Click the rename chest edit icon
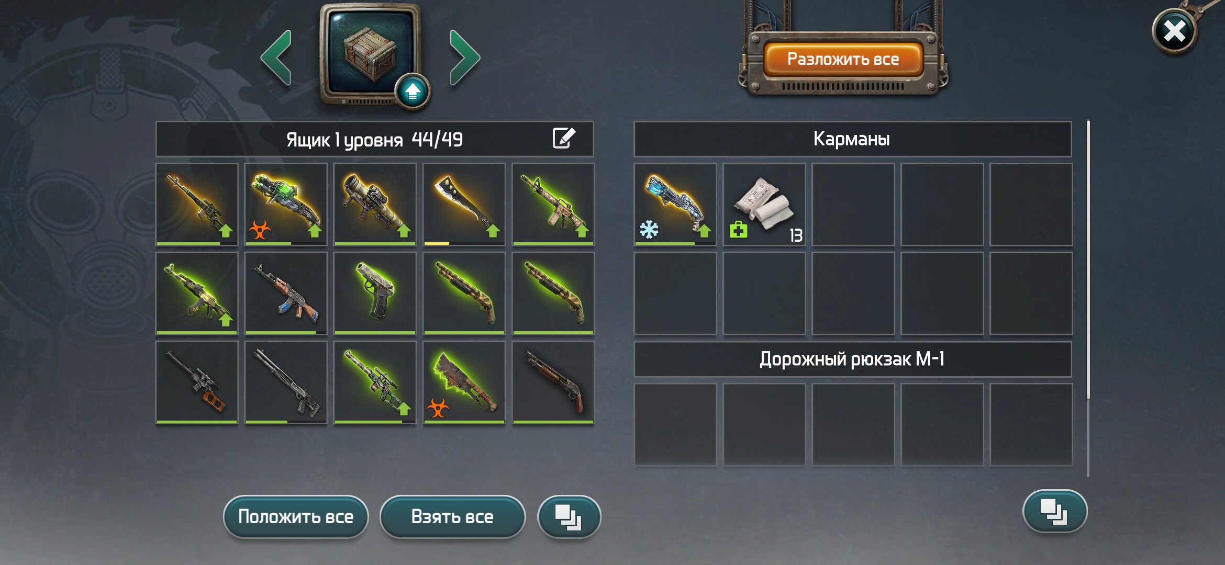 [564, 139]
